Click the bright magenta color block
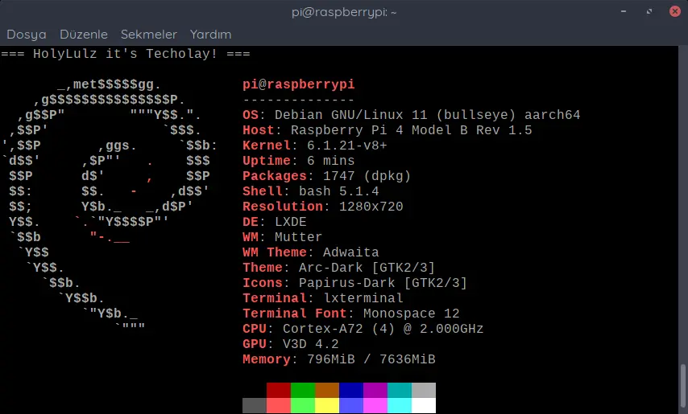The image size is (688, 414). pyautogui.click(x=375, y=405)
